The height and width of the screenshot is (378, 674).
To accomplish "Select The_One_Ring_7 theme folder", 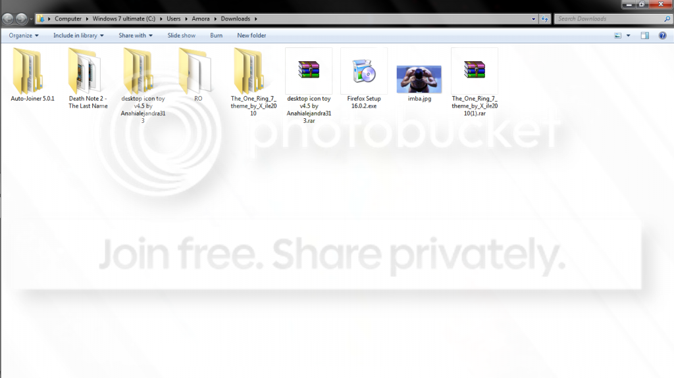I will tap(253, 82).
